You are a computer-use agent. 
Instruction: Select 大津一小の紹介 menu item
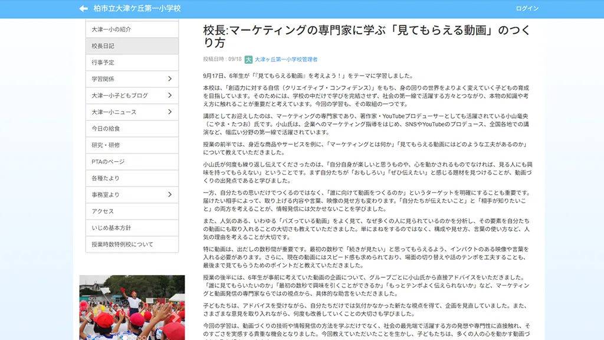(x=132, y=30)
